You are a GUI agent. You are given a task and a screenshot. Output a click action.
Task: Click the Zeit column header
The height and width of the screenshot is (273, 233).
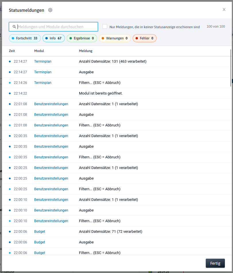pyautogui.click(x=12, y=51)
